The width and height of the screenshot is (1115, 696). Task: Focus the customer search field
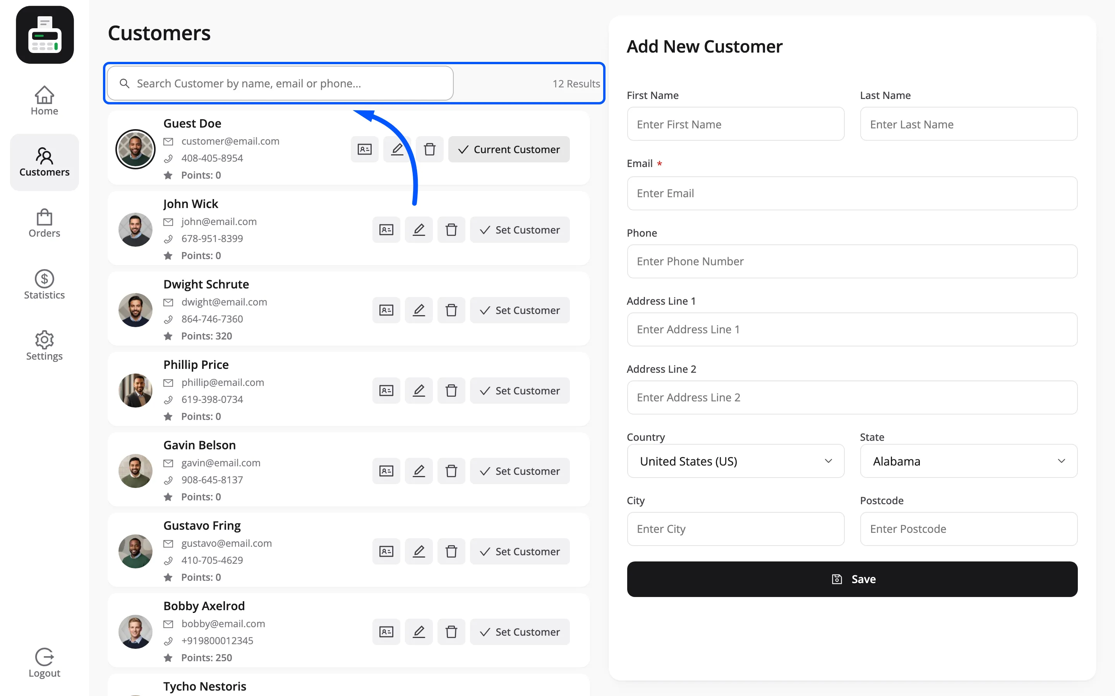[280, 83]
